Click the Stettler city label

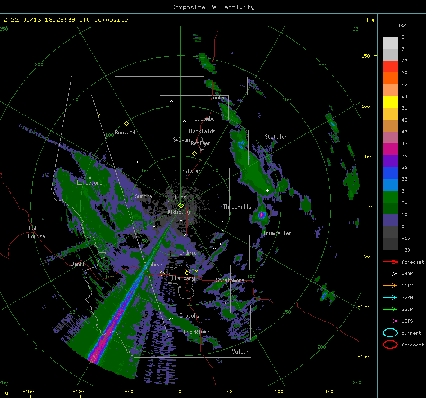tap(276, 137)
